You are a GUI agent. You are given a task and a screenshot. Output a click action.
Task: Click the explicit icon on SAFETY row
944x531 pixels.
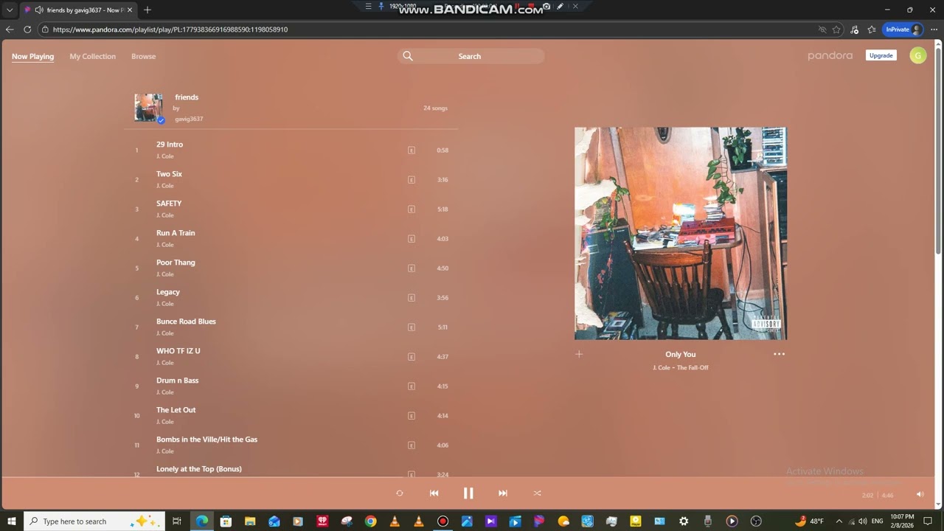(x=412, y=209)
